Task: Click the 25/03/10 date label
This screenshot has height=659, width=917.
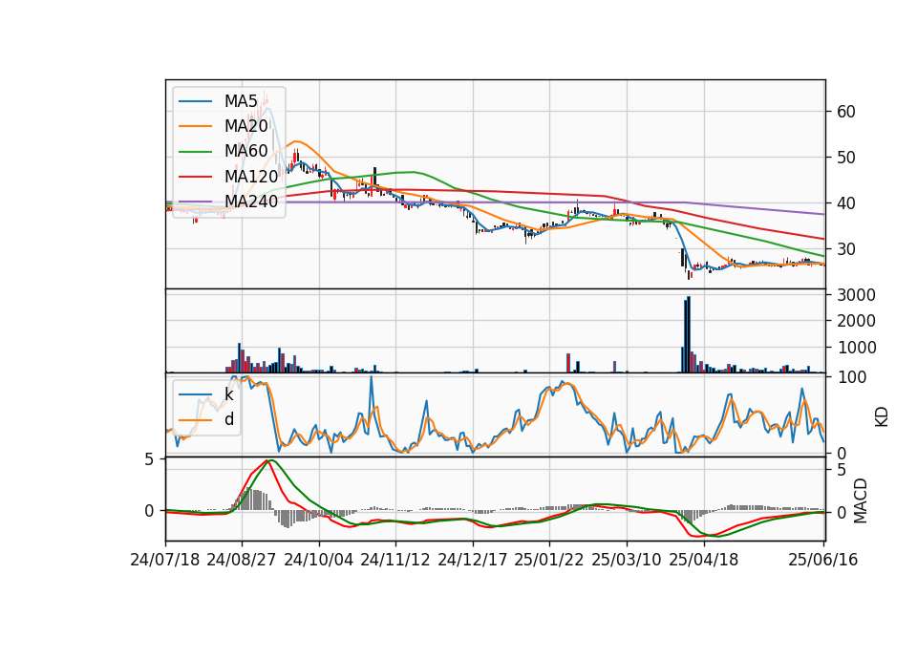Action: [x=627, y=560]
